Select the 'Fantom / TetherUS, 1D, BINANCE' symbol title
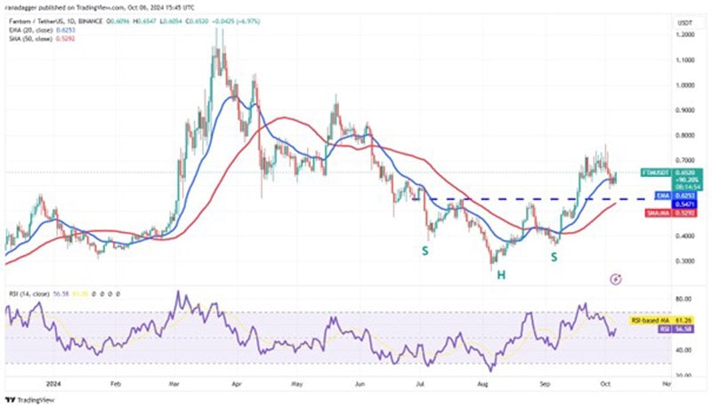This screenshot has height=409, width=712. pos(56,21)
